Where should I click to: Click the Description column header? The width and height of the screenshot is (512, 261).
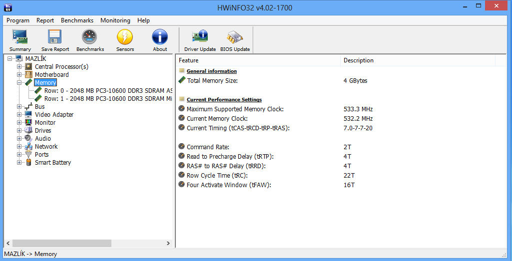click(x=418, y=60)
